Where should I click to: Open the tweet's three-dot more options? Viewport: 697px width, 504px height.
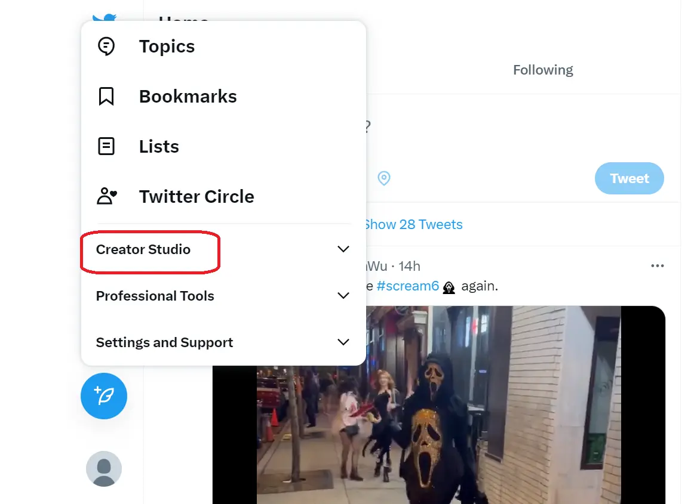tap(658, 266)
